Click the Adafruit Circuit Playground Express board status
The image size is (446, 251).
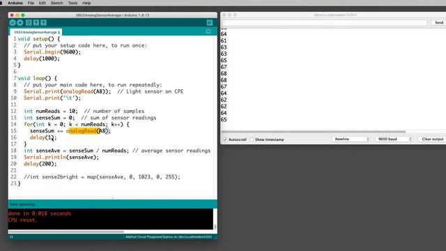pyautogui.click(x=169, y=237)
